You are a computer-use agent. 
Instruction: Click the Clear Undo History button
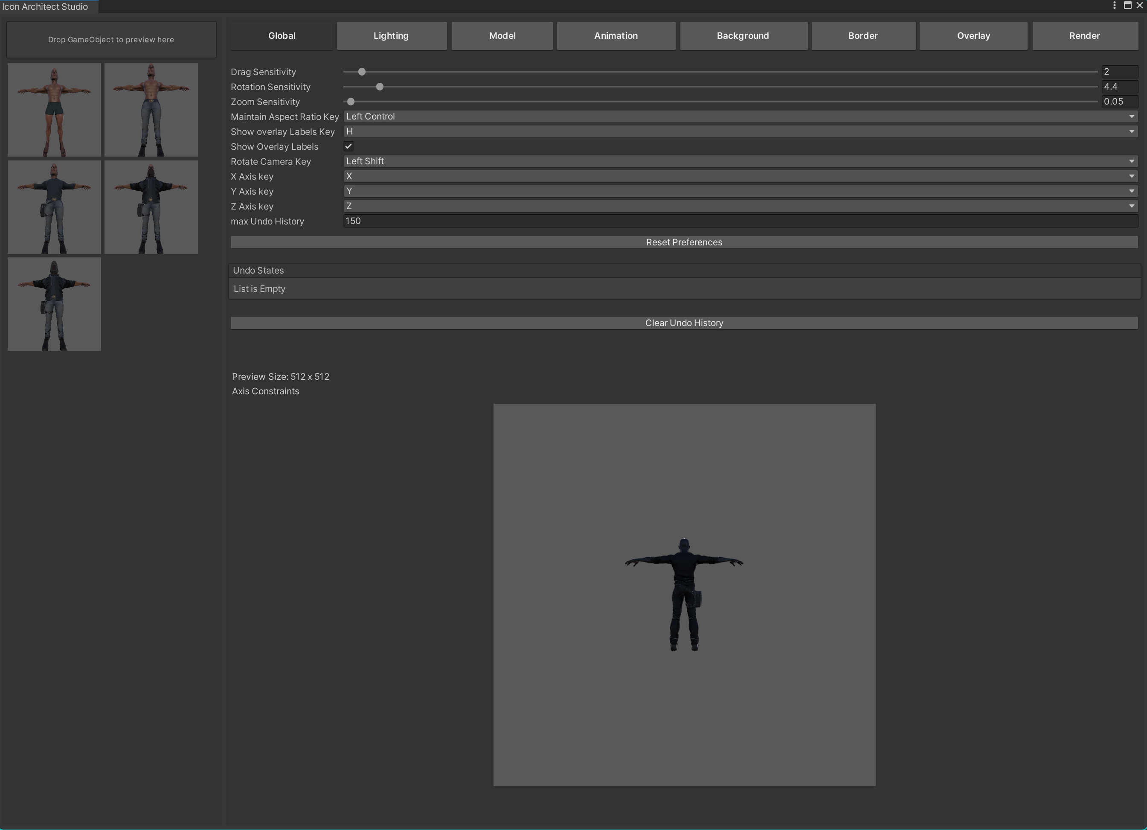684,323
